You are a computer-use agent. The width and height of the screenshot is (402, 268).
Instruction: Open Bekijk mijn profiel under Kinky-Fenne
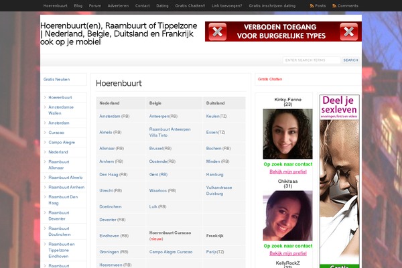point(288,172)
